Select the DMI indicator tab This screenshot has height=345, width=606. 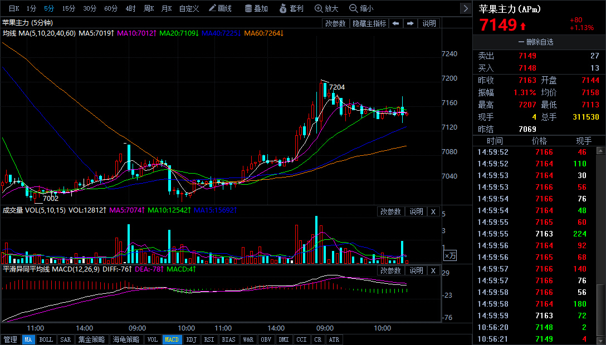coord(284,339)
